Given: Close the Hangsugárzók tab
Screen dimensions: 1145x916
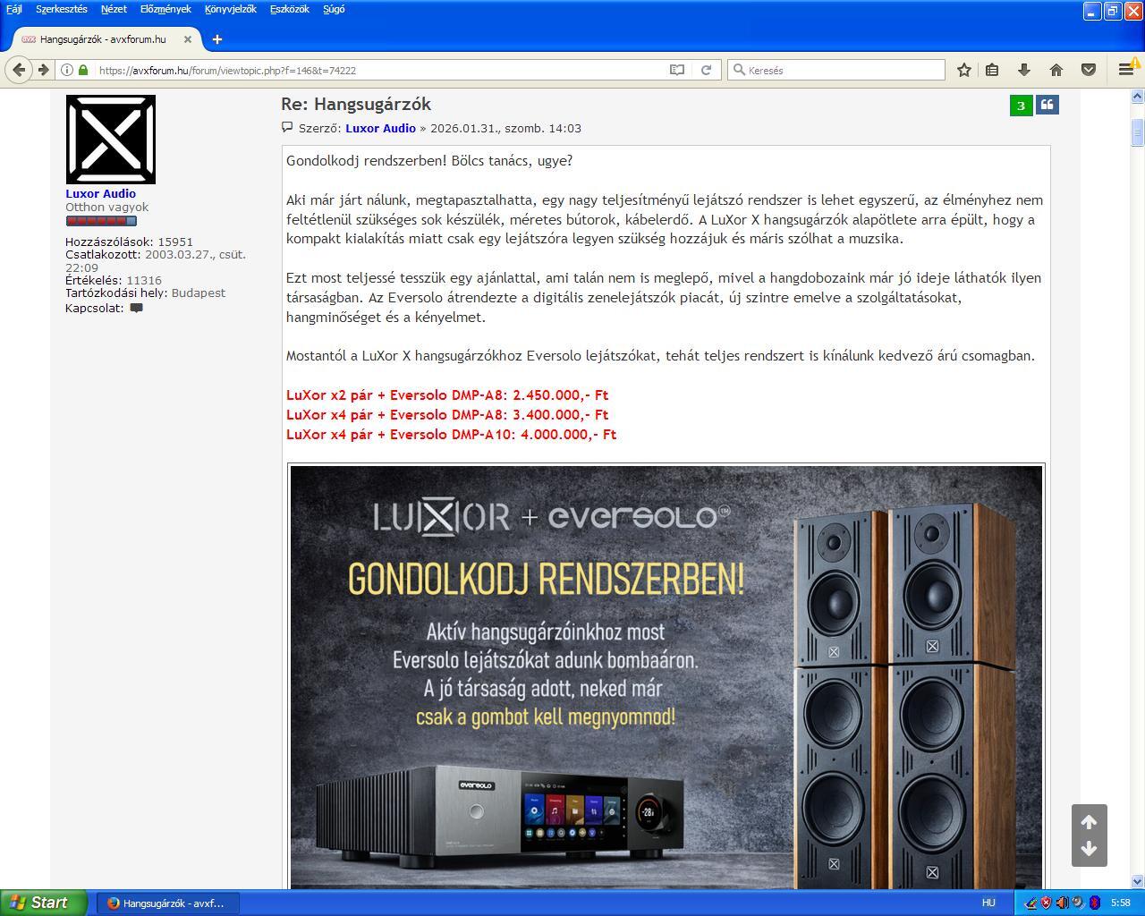Looking at the screenshot, I should pos(188,39).
